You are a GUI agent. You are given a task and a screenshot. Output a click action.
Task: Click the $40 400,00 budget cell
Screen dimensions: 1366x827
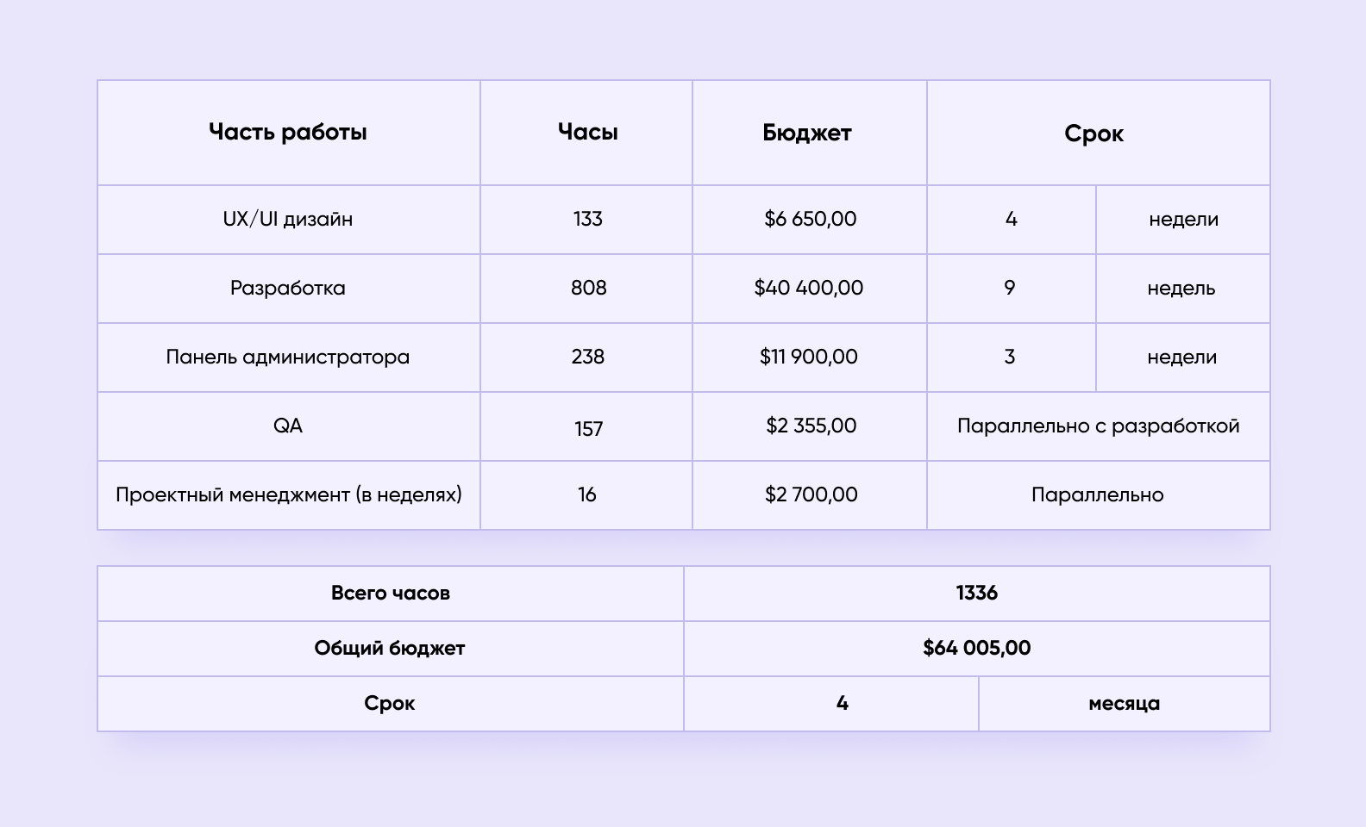tap(809, 289)
